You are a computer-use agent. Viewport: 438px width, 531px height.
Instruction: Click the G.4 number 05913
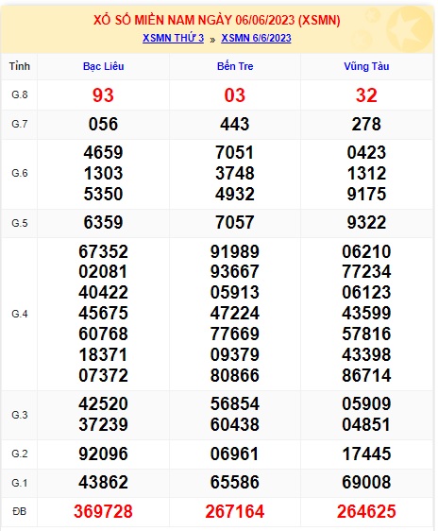(x=235, y=293)
